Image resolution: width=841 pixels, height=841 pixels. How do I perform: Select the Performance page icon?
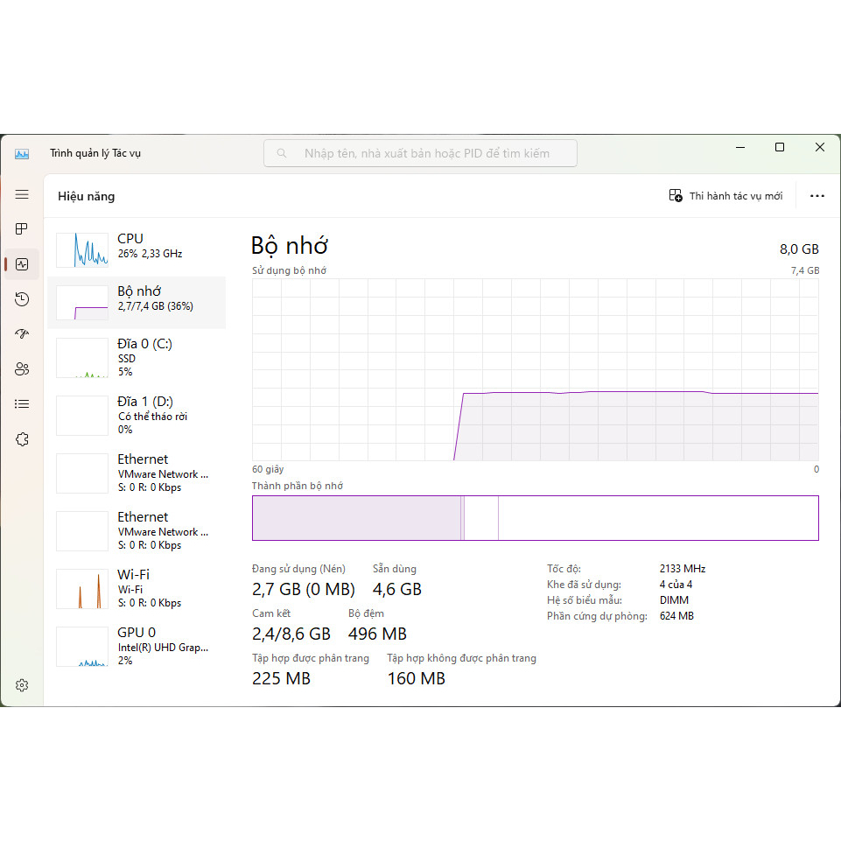(22, 264)
